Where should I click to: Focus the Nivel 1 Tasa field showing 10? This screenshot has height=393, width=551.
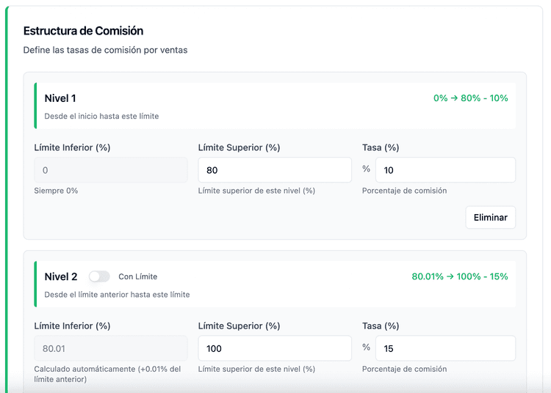coord(445,170)
